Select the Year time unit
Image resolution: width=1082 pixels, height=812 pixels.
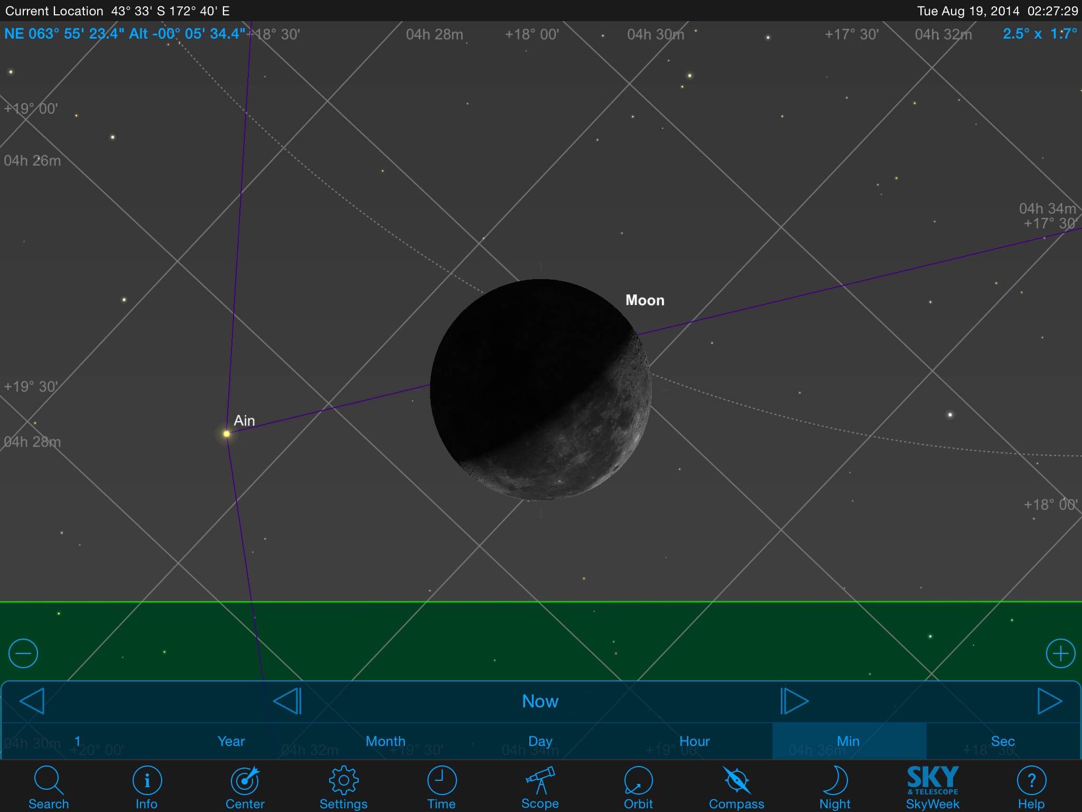[x=231, y=741]
